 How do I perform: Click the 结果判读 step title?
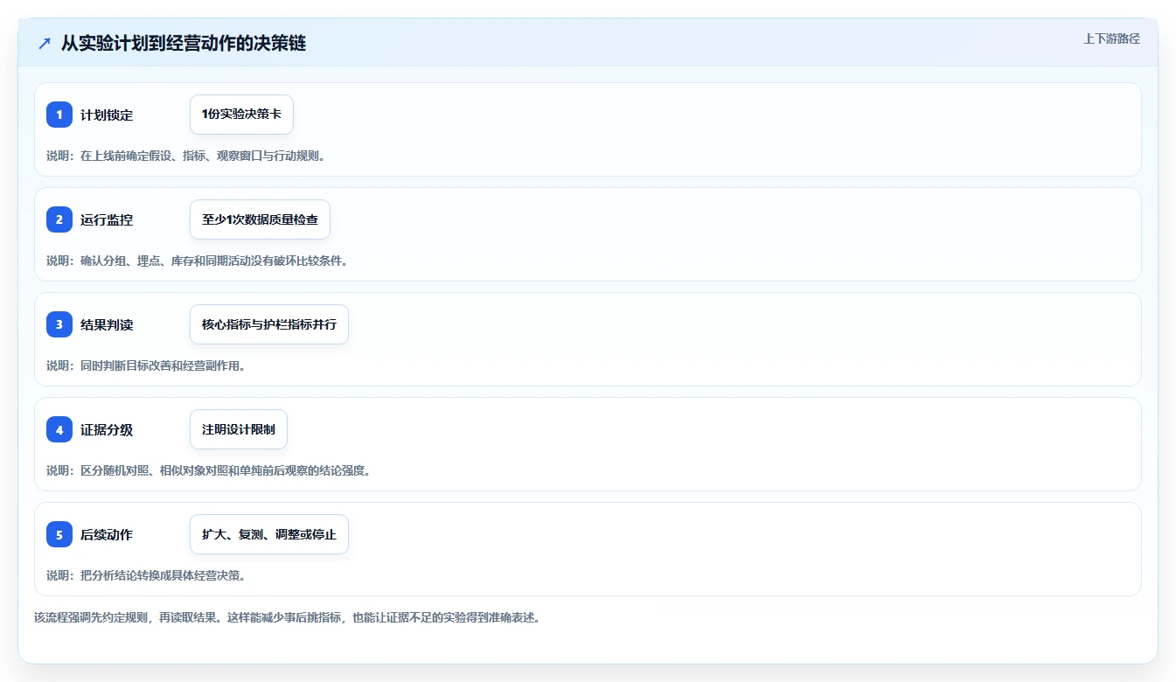[x=107, y=324]
